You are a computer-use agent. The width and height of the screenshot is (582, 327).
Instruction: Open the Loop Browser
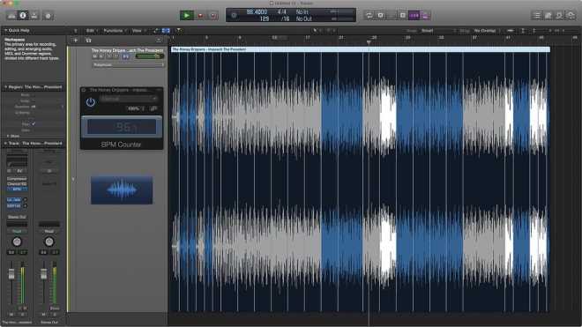click(x=559, y=15)
